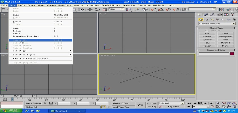This screenshot has width=238, height=113.
Task: Switch to the Display command panel
Action: pos(226,15)
